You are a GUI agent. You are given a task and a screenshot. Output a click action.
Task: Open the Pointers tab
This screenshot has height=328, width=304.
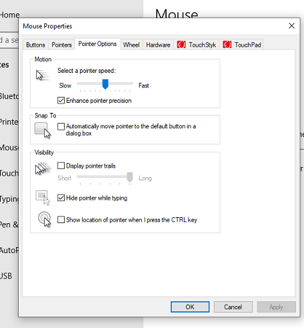(x=61, y=45)
